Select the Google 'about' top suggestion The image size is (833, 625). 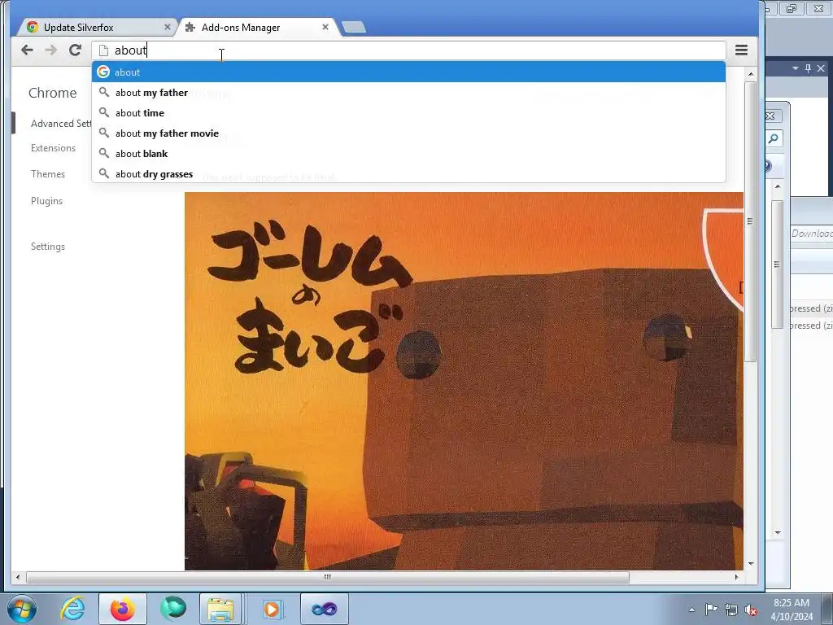pyautogui.click(x=408, y=72)
